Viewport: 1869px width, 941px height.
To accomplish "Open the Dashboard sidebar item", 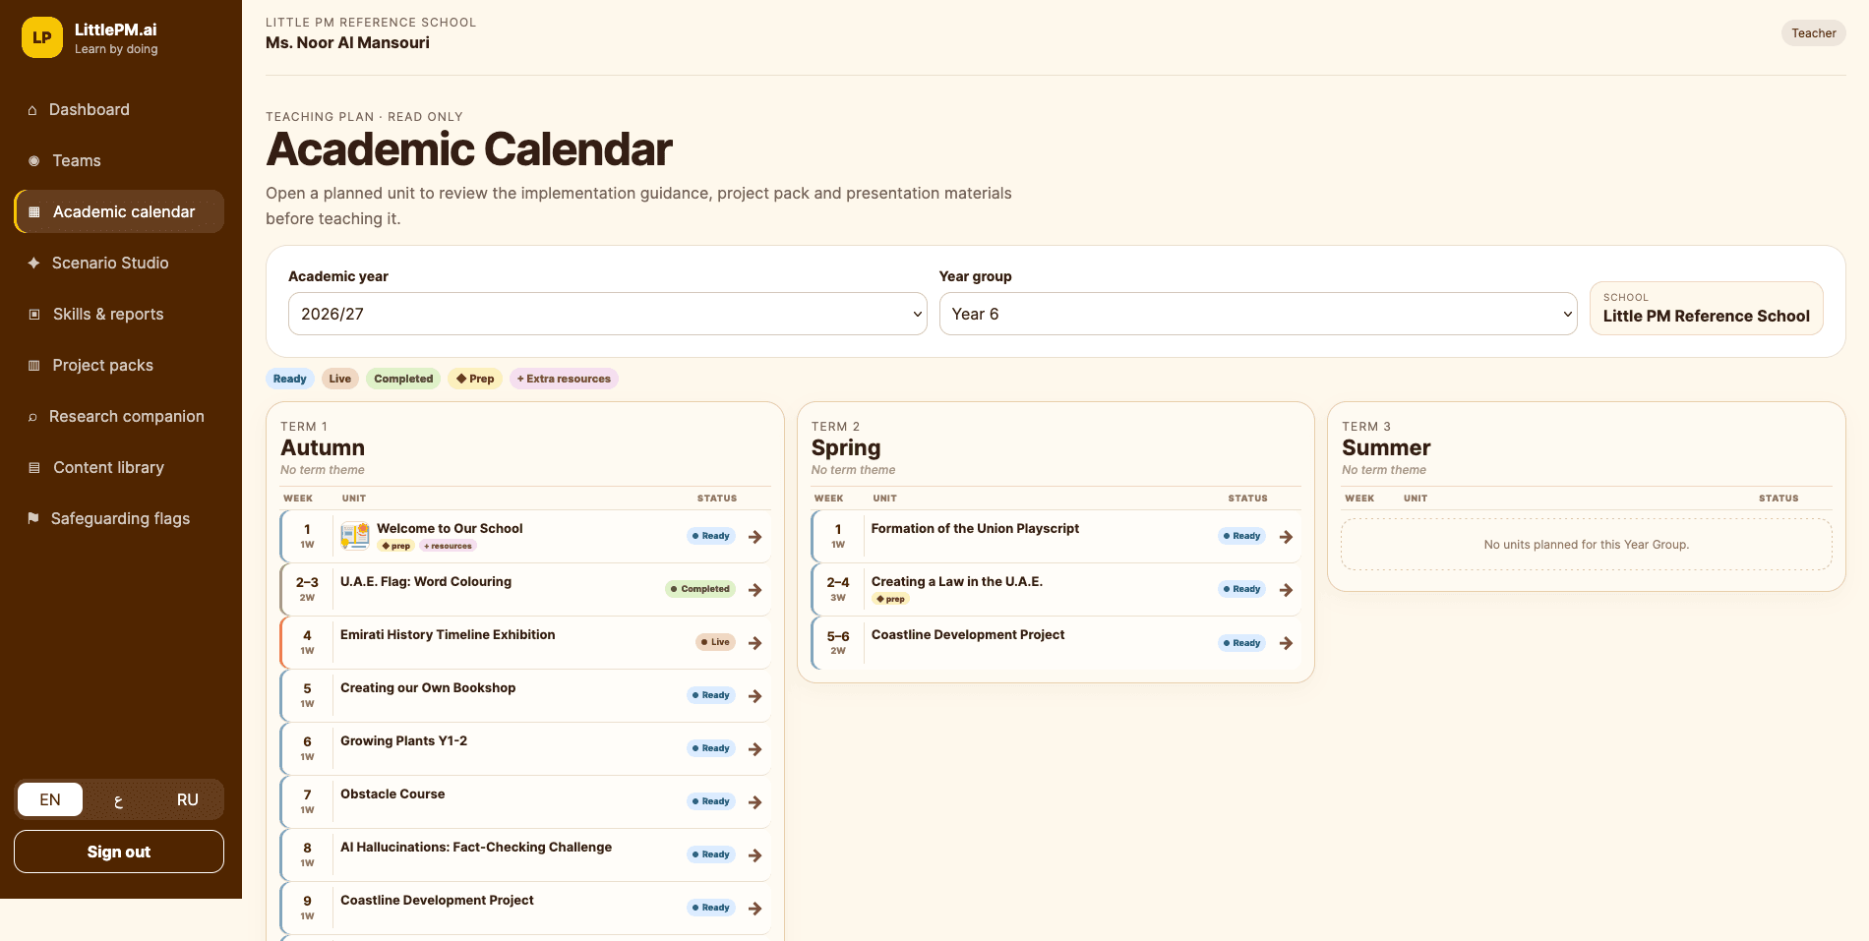I will 121,109.
